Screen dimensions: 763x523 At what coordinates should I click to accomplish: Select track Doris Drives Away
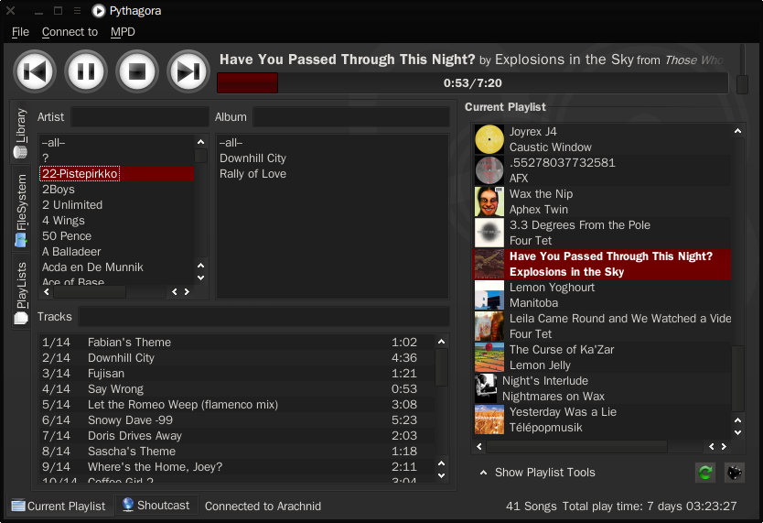237,436
